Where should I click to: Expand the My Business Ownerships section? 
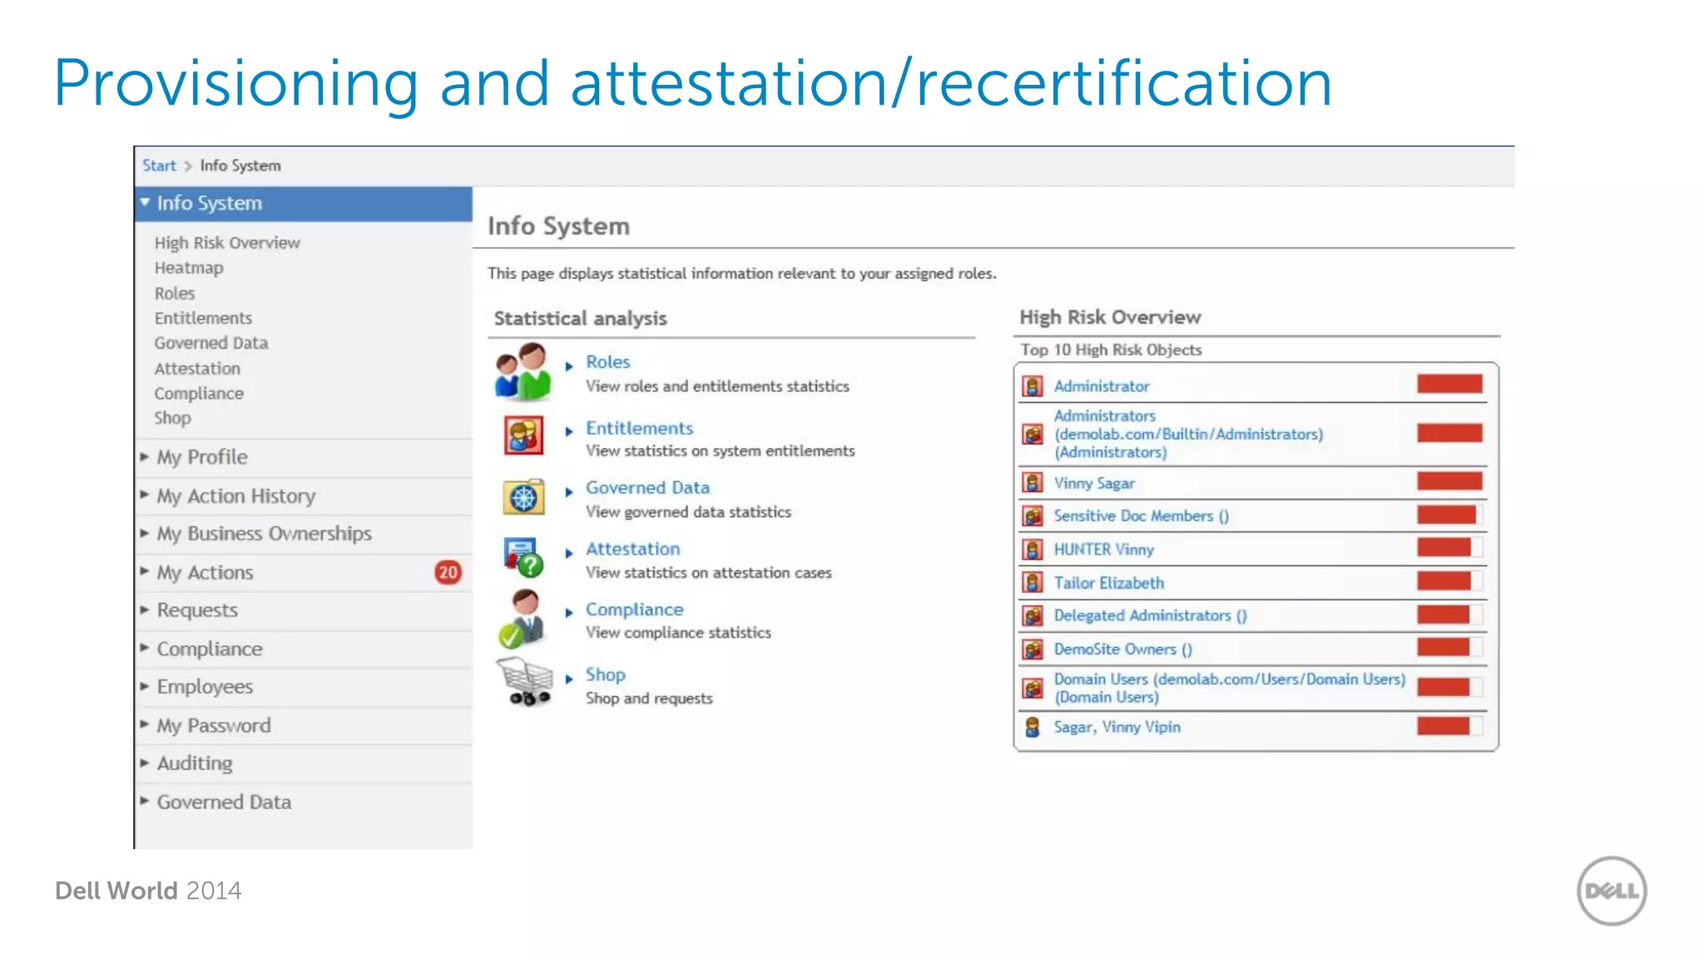point(145,533)
